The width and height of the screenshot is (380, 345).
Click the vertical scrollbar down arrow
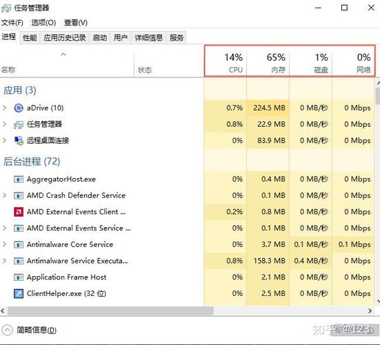[378, 302]
